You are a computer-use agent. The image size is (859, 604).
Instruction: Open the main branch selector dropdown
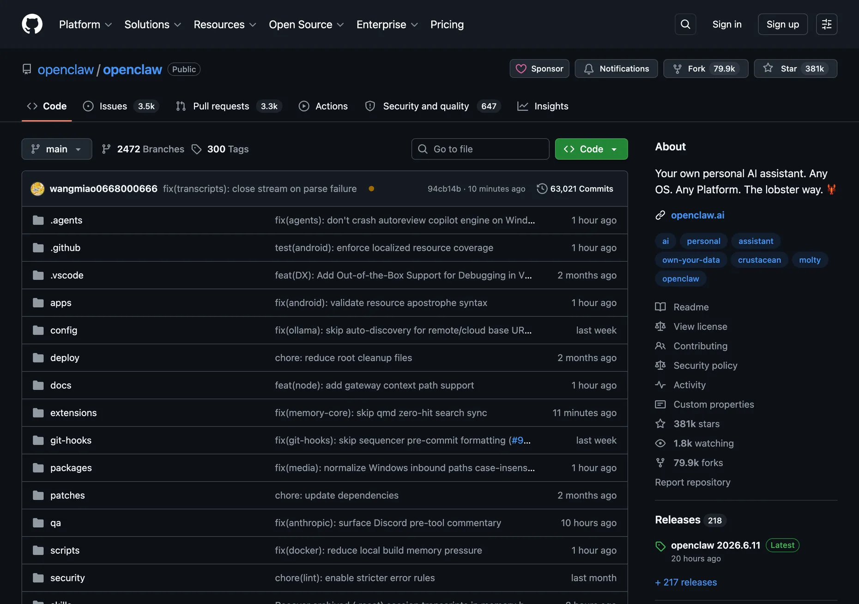coord(57,149)
